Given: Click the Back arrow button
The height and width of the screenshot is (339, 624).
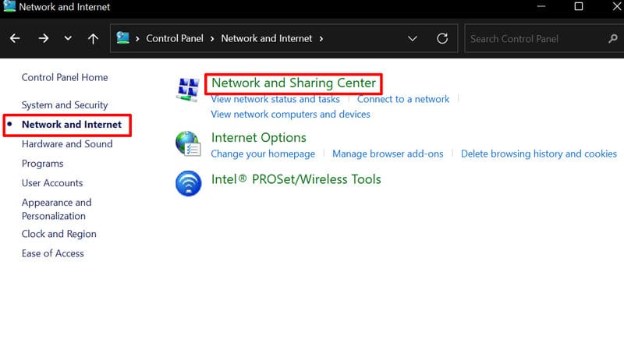Looking at the screenshot, I should (15, 38).
